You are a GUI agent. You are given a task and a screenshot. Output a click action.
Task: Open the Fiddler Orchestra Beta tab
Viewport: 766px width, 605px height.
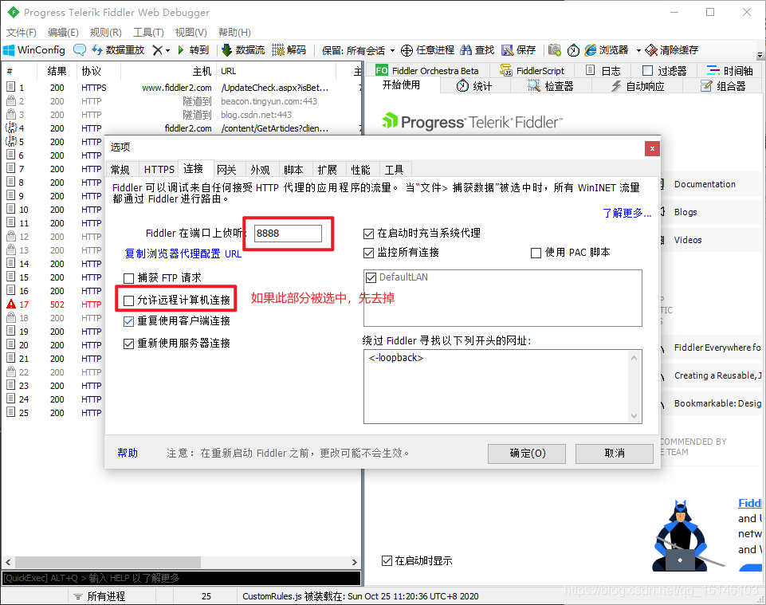[427, 71]
